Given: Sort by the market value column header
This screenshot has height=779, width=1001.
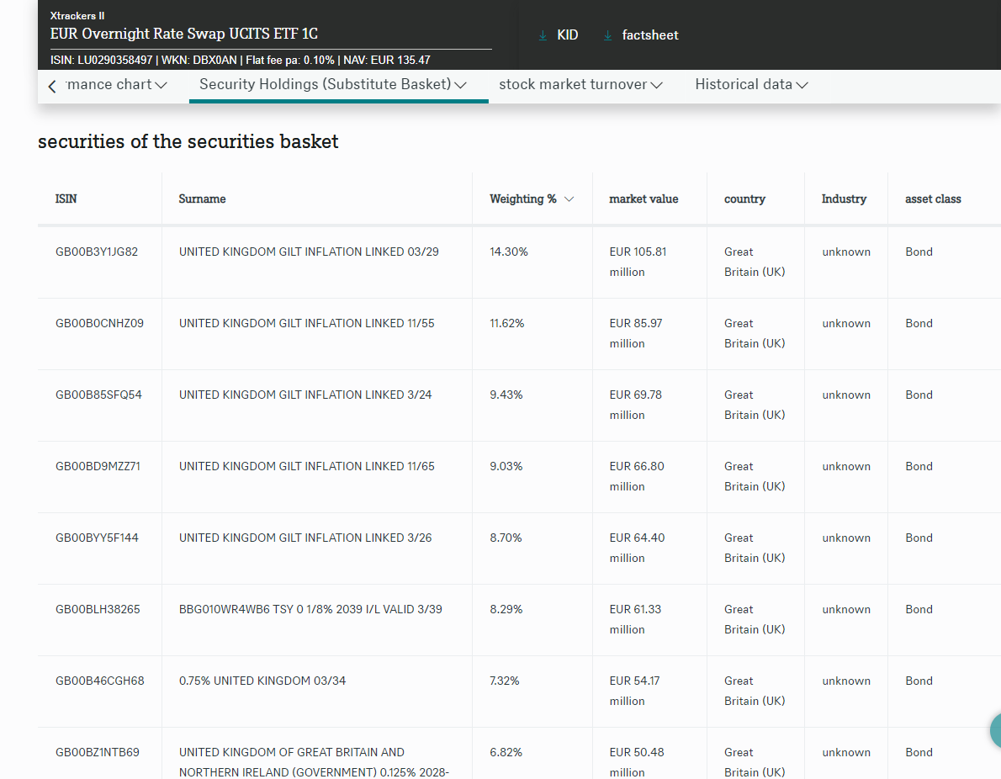Looking at the screenshot, I should tap(643, 199).
